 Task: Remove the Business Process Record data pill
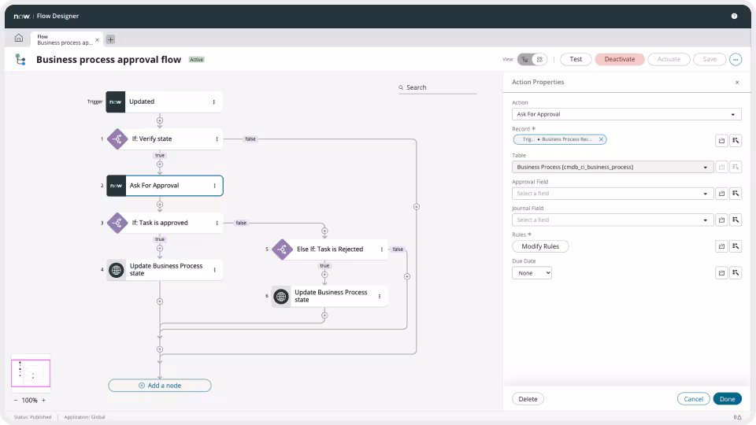pyautogui.click(x=601, y=139)
